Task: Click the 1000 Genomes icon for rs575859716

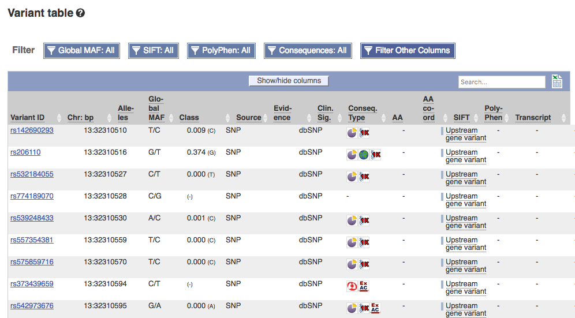Action: pos(364,264)
